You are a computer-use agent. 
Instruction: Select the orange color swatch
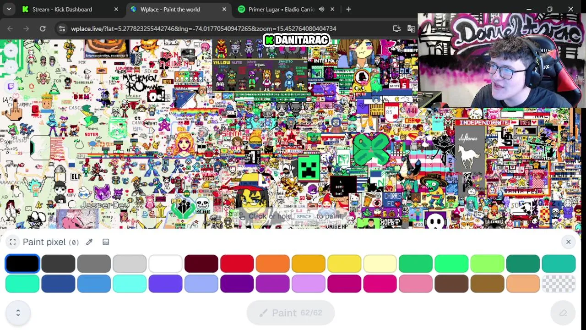(x=272, y=264)
